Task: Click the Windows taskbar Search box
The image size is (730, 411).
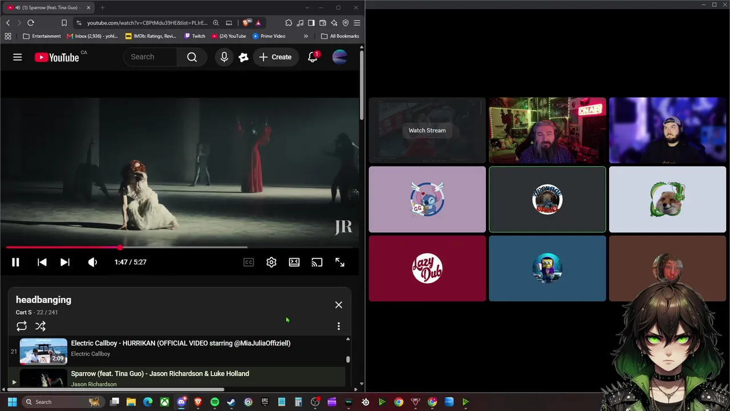Action: (63, 402)
